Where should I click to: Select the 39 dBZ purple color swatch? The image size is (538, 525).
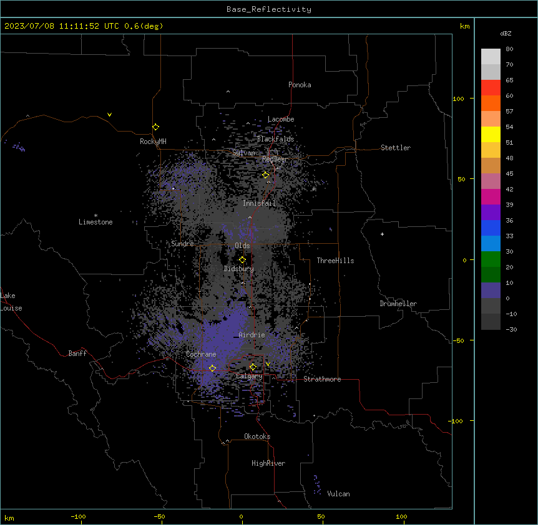tap(491, 212)
